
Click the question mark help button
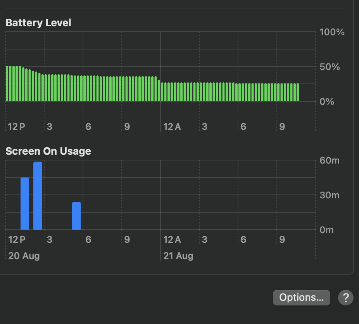(x=345, y=298)
